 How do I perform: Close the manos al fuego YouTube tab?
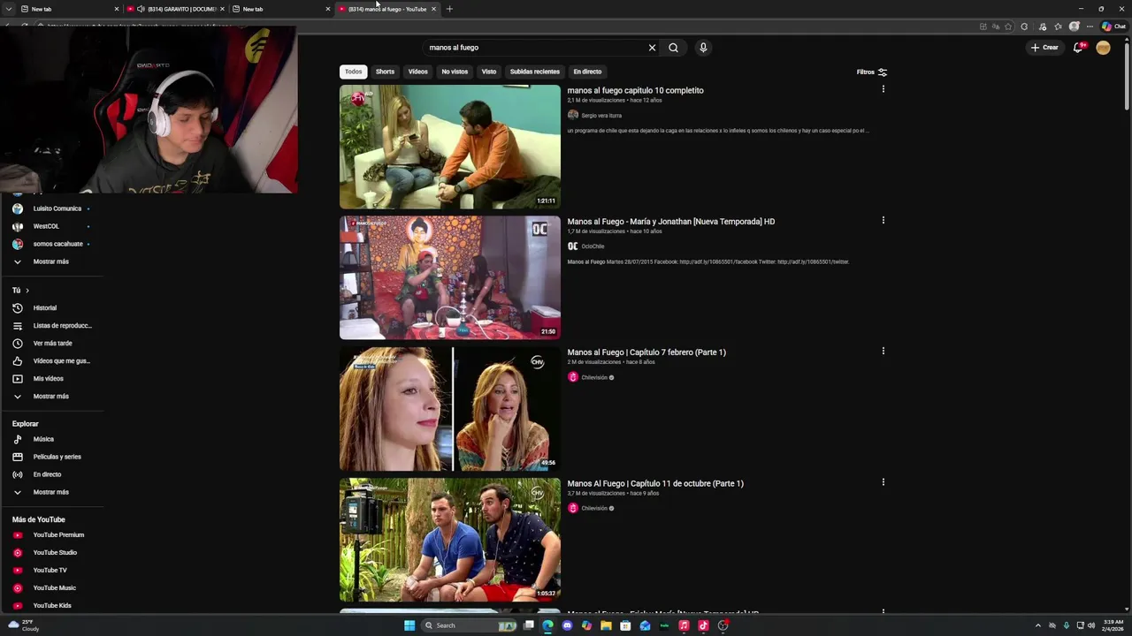click(x=433, y=9)
